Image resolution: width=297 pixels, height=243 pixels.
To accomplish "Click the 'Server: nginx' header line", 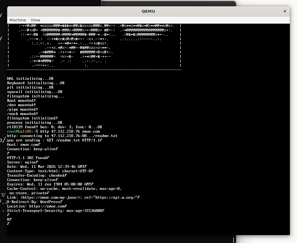I will pos(22,162).
